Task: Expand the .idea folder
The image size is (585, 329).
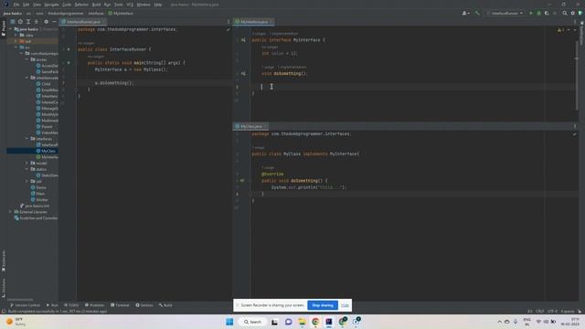Action: [16, 35]
